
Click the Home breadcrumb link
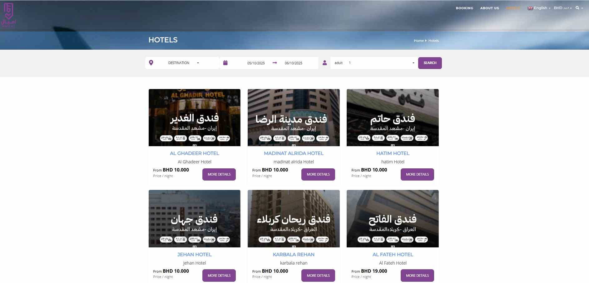(x=418, y=41)
